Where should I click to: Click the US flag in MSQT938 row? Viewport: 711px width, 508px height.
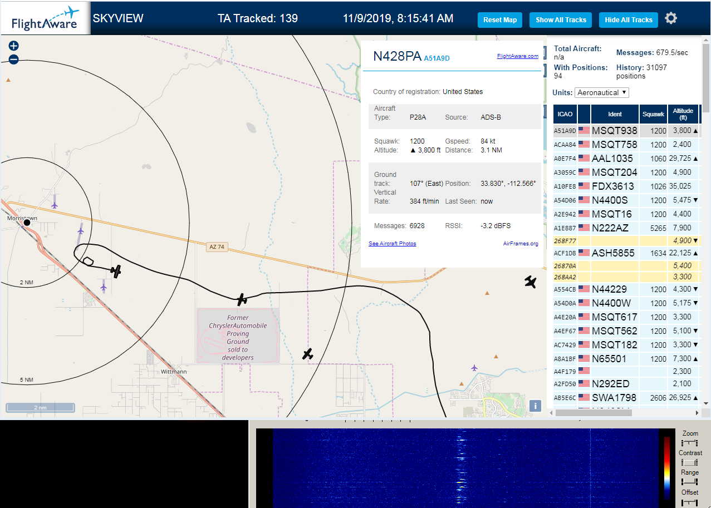coord(584,131)
